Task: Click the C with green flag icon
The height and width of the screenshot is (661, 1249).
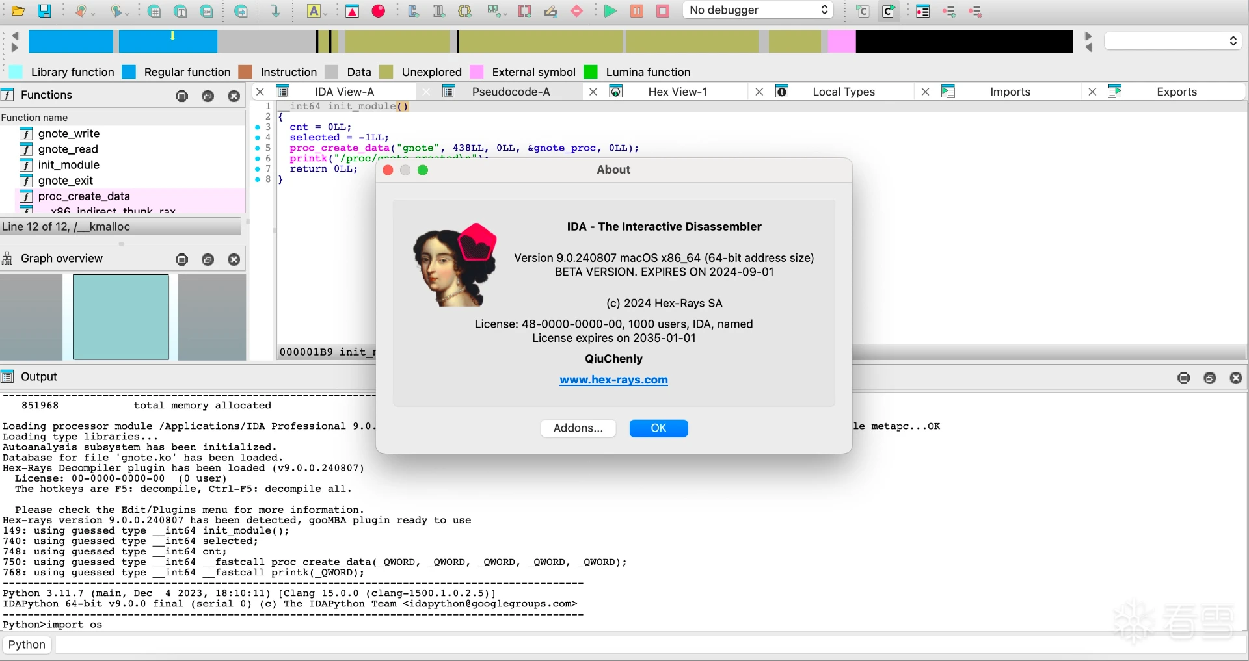Action: click(x=863, y=11)
